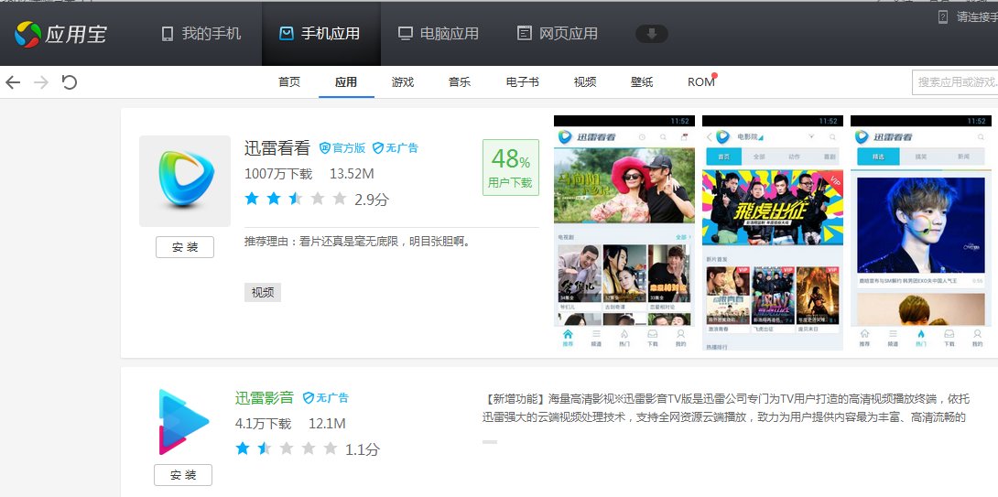Click the 13.52M file size text
998x497 pixels.
point(352,174)
